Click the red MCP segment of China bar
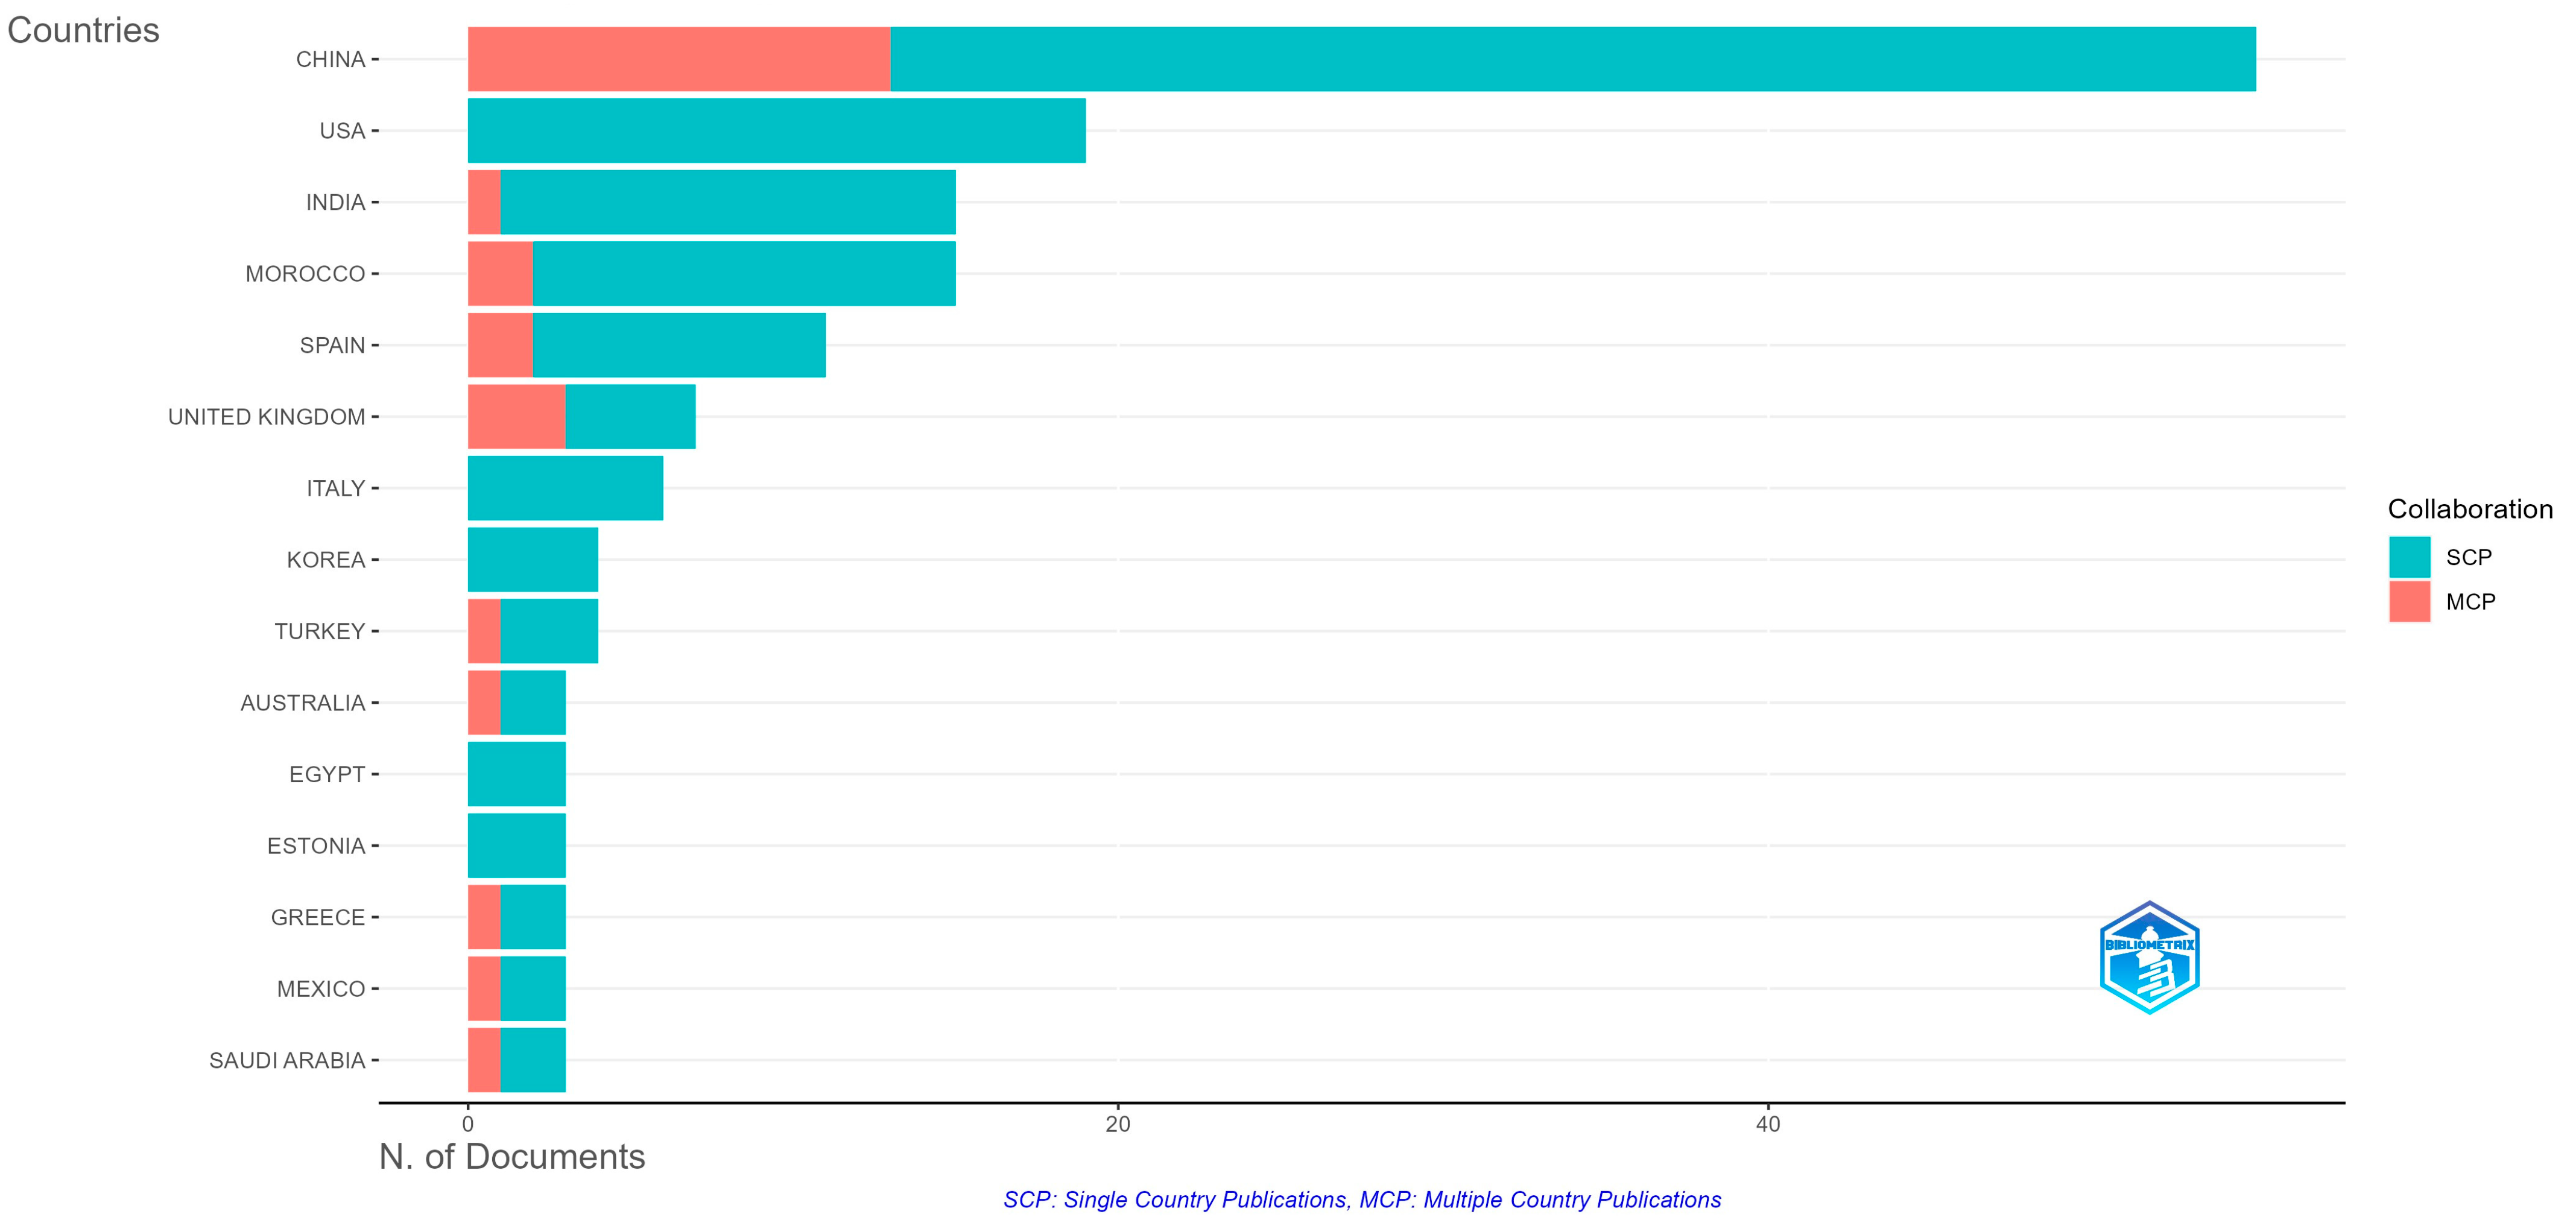Viewport: 2576px width, 1223px height. (x=678, y=59)
